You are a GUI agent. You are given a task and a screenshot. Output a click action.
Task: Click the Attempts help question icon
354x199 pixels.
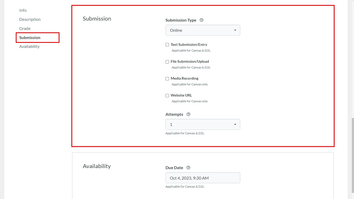tap(188, 114)
